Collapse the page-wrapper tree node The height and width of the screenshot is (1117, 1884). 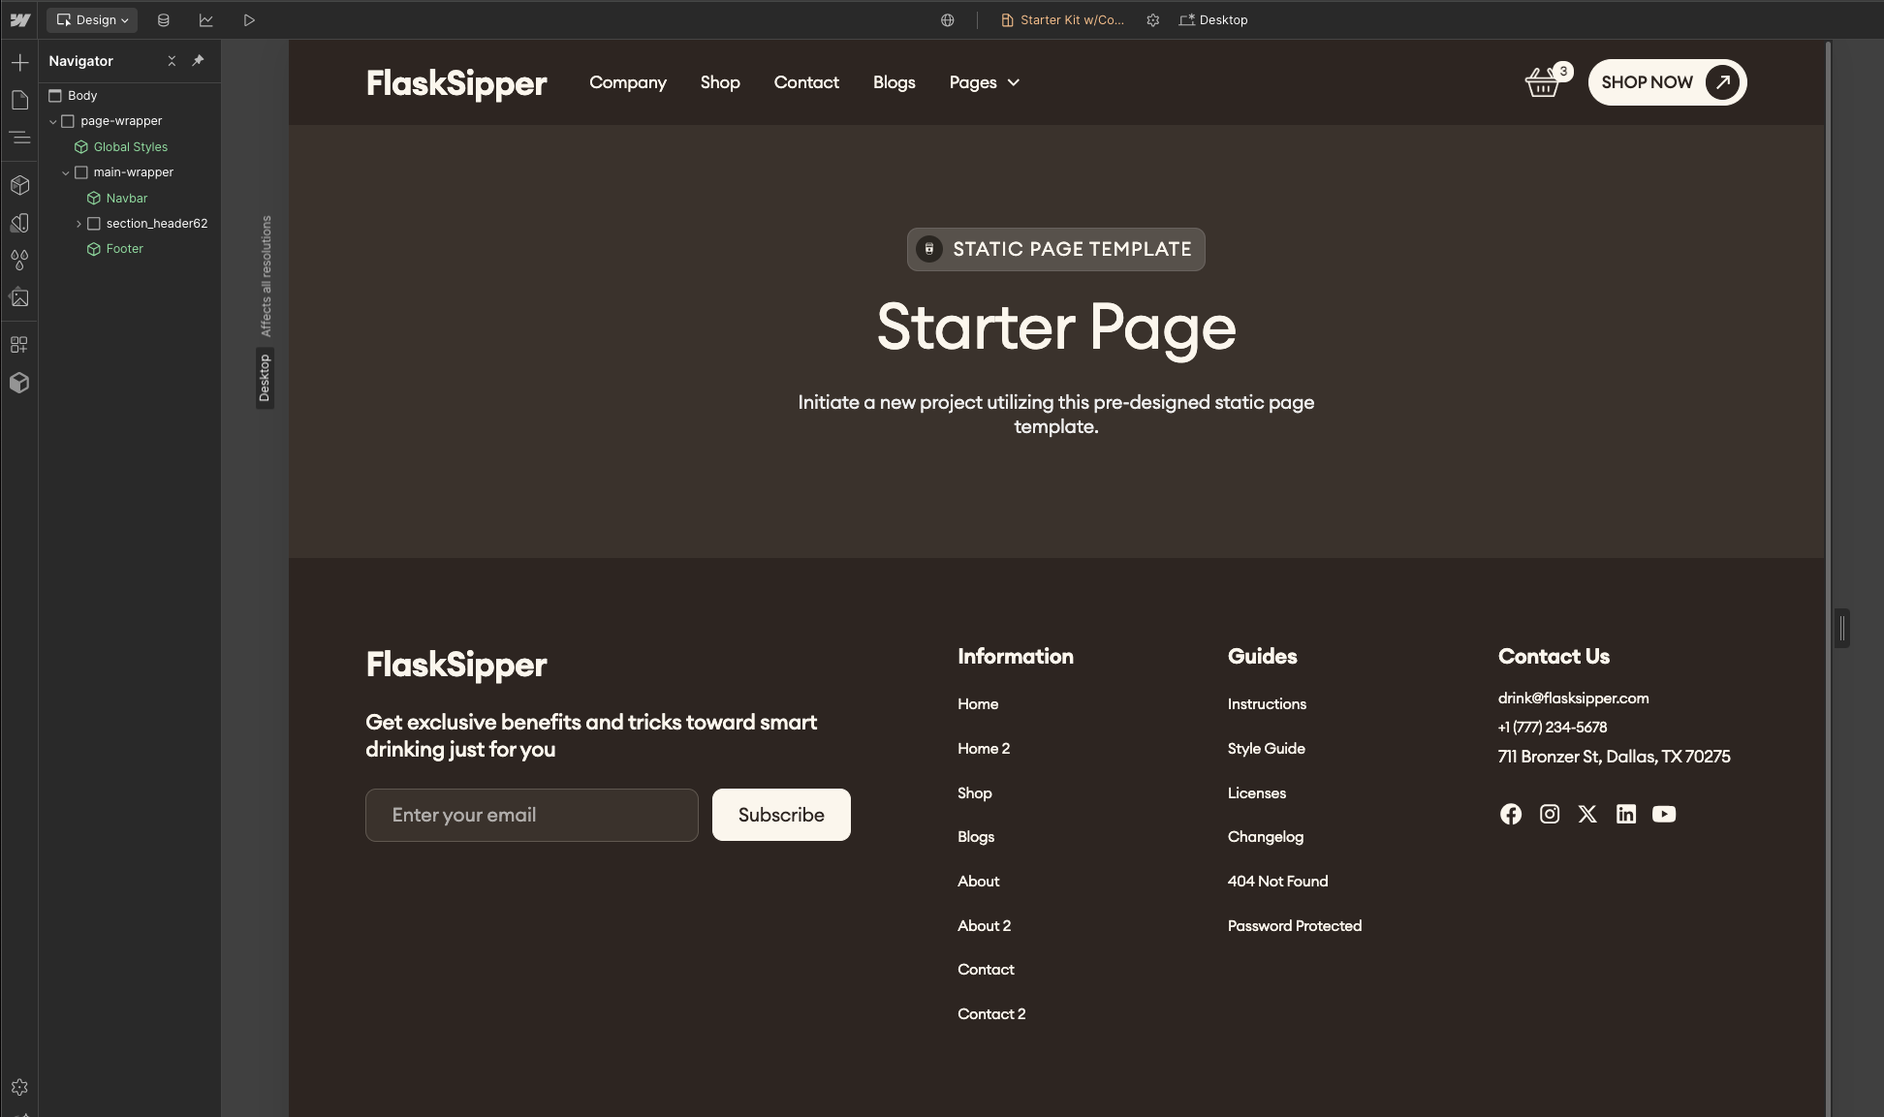click(53, 122)
